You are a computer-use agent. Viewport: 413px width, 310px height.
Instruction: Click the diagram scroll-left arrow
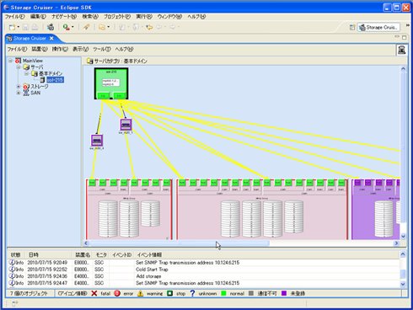(86, 243)
